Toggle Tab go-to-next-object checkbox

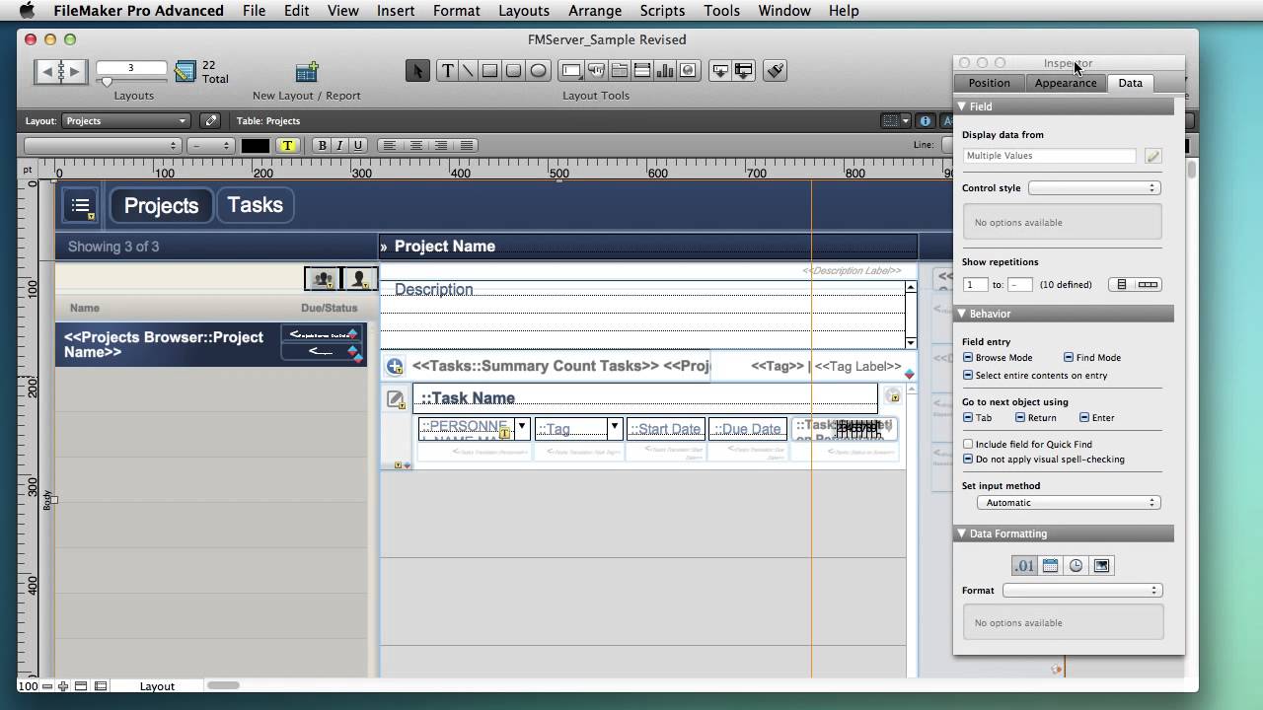pos(968,418)
